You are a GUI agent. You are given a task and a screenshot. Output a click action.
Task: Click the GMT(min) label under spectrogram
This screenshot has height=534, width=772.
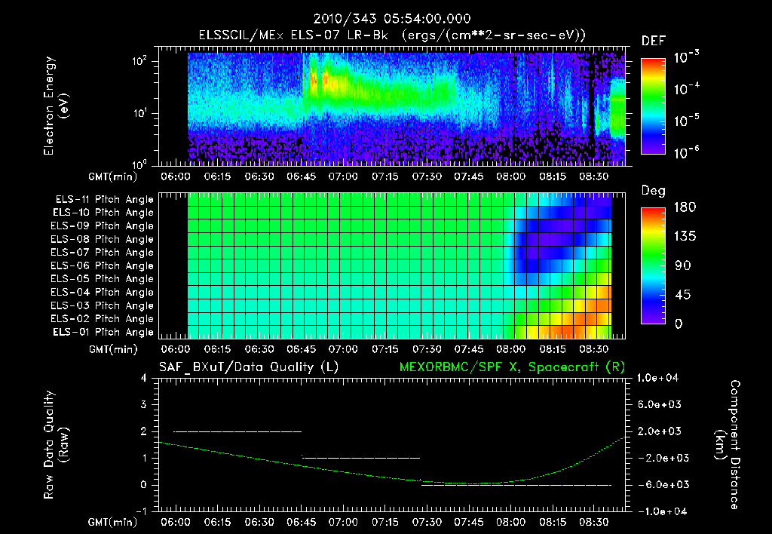pyautogui.click(x=113, y=176)
